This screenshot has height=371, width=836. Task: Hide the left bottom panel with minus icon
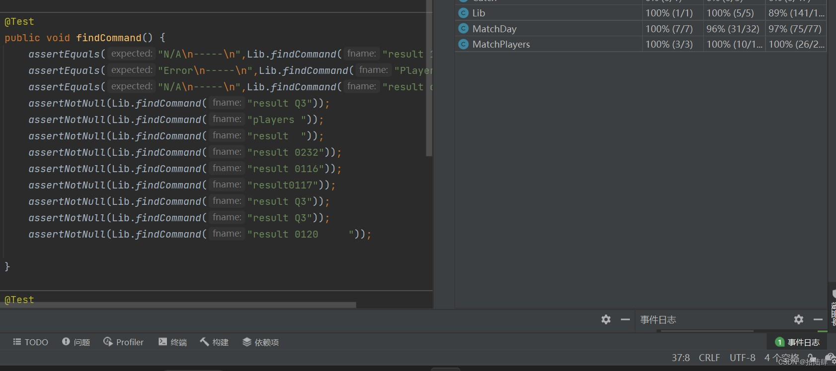[625, 319]
